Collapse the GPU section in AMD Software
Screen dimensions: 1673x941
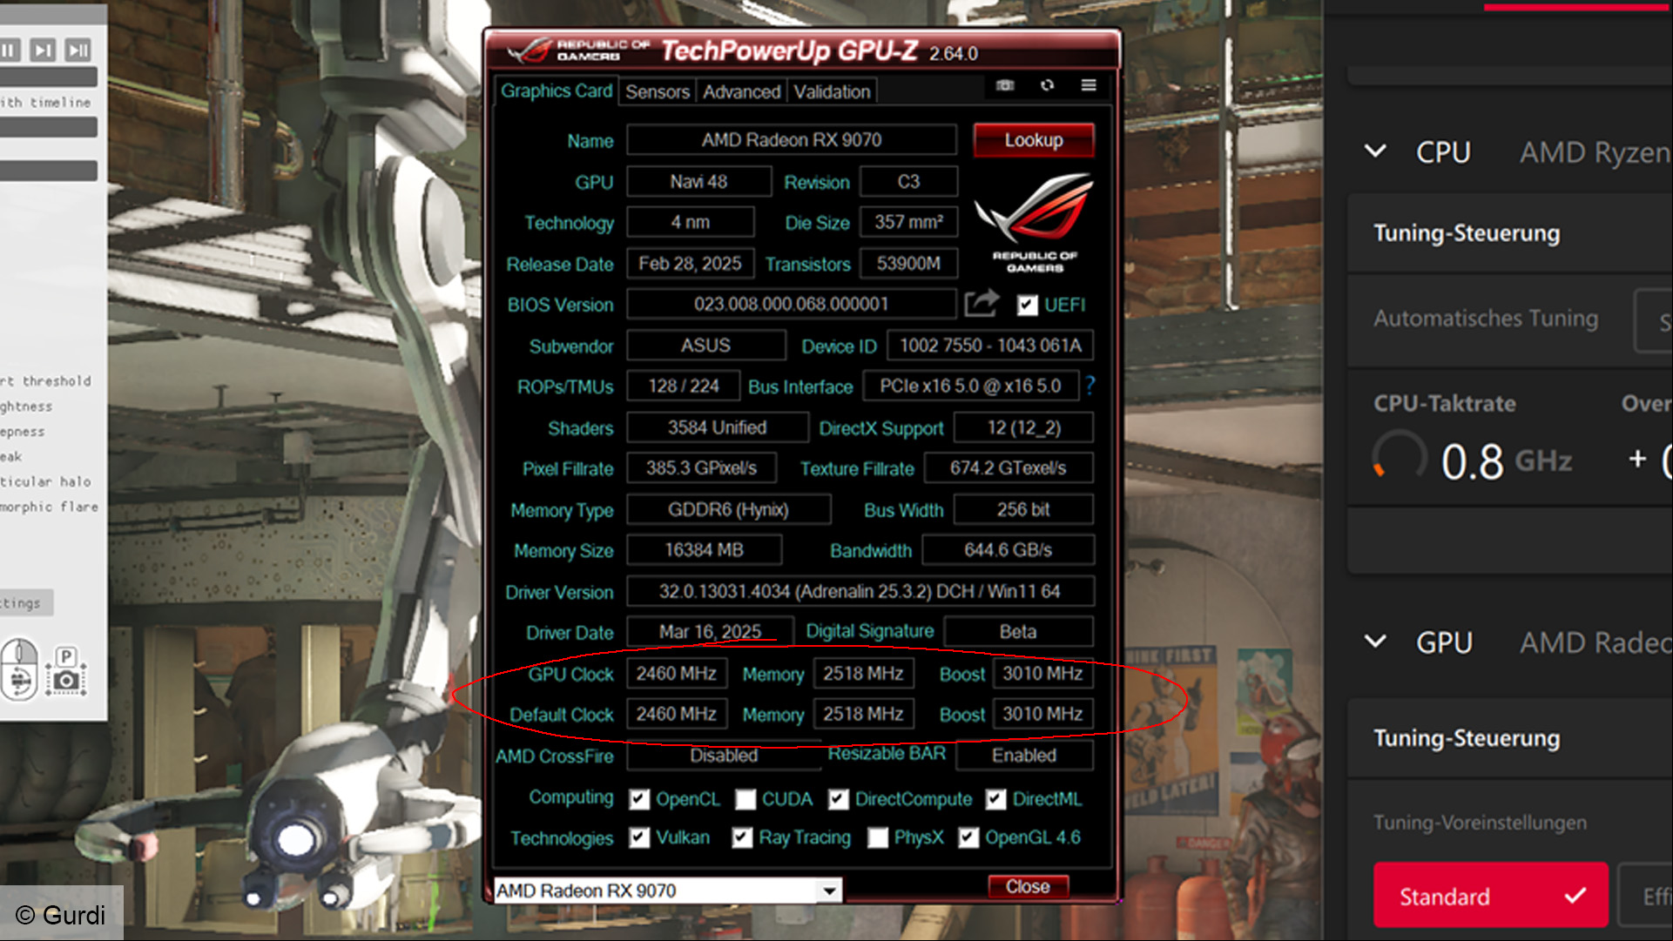click(1375, 642)
